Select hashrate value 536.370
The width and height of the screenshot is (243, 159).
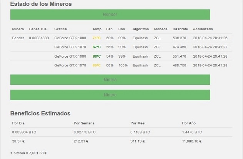(x=179, y=38)
